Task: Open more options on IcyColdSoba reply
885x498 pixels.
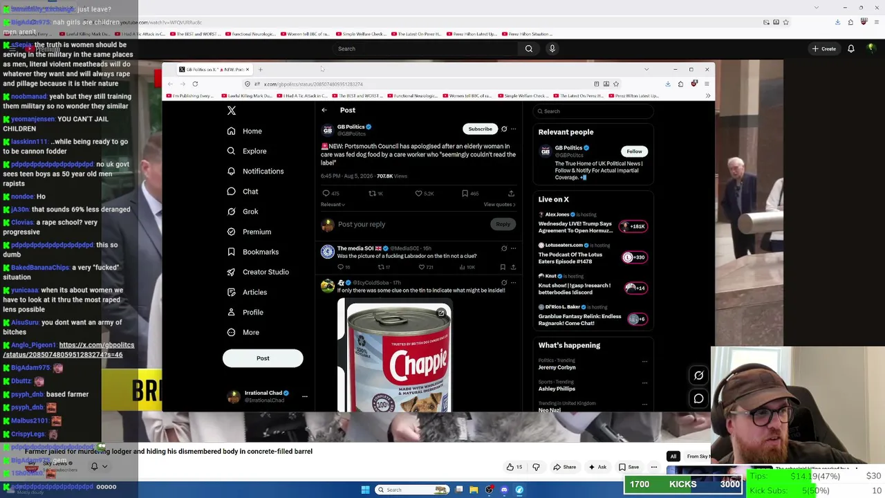Action: tap(513, 283)
